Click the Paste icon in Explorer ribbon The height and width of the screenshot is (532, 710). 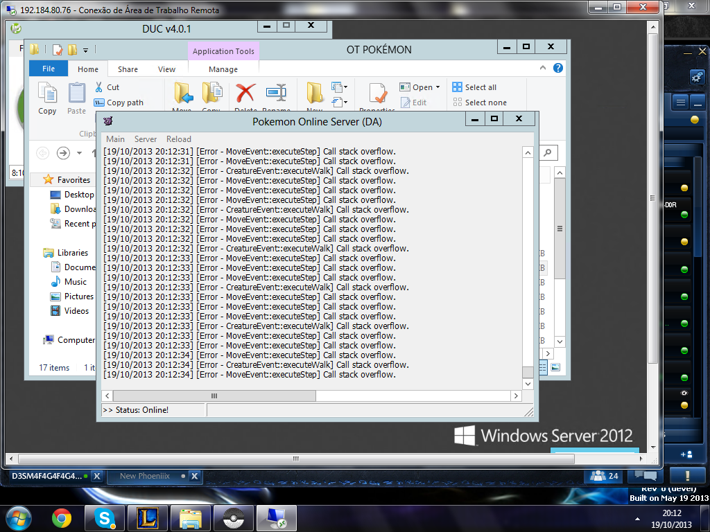point(76,93)
